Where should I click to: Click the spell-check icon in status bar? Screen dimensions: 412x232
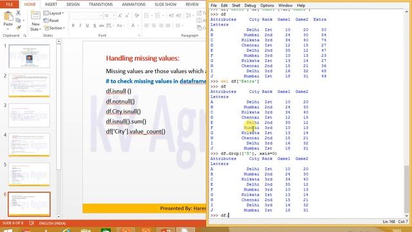coord(32,223)
